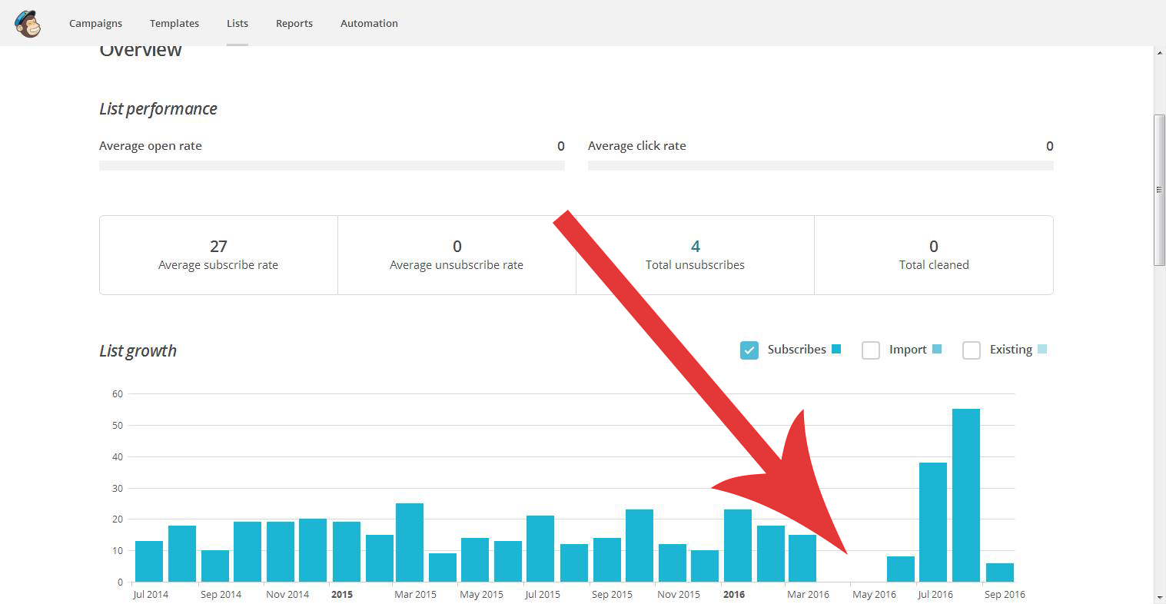Viewport: 1166px width, 604px height.
Task: Open the Reports section
Action: click(x=294, y=24)
